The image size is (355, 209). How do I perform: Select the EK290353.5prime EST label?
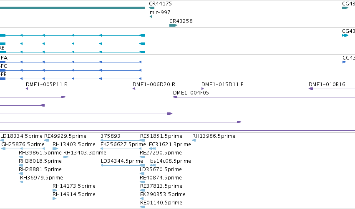coord(163,194)
